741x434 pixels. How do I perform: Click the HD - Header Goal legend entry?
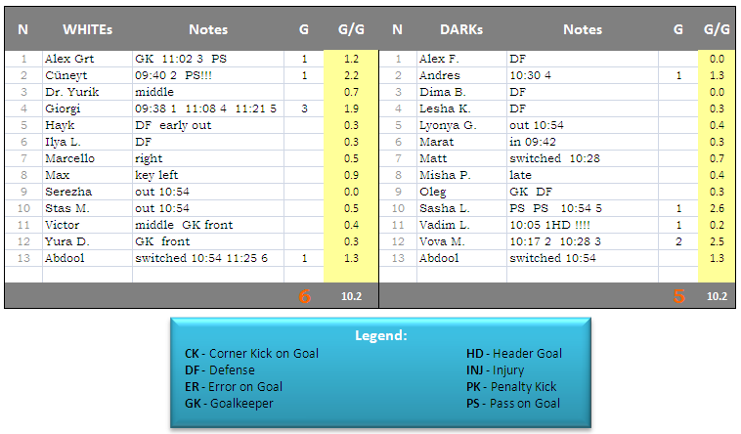point(514,354)
